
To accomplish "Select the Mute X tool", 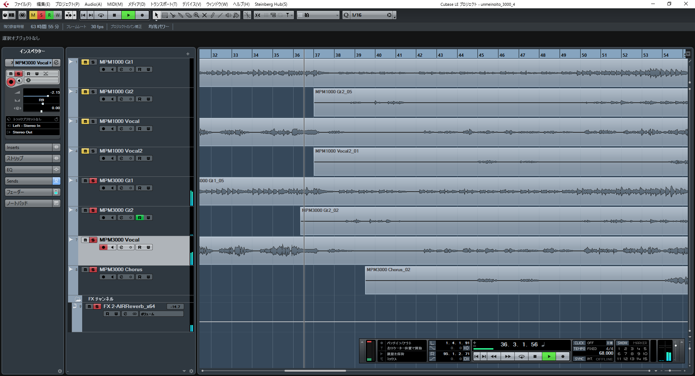I will (x=205, y=15).
